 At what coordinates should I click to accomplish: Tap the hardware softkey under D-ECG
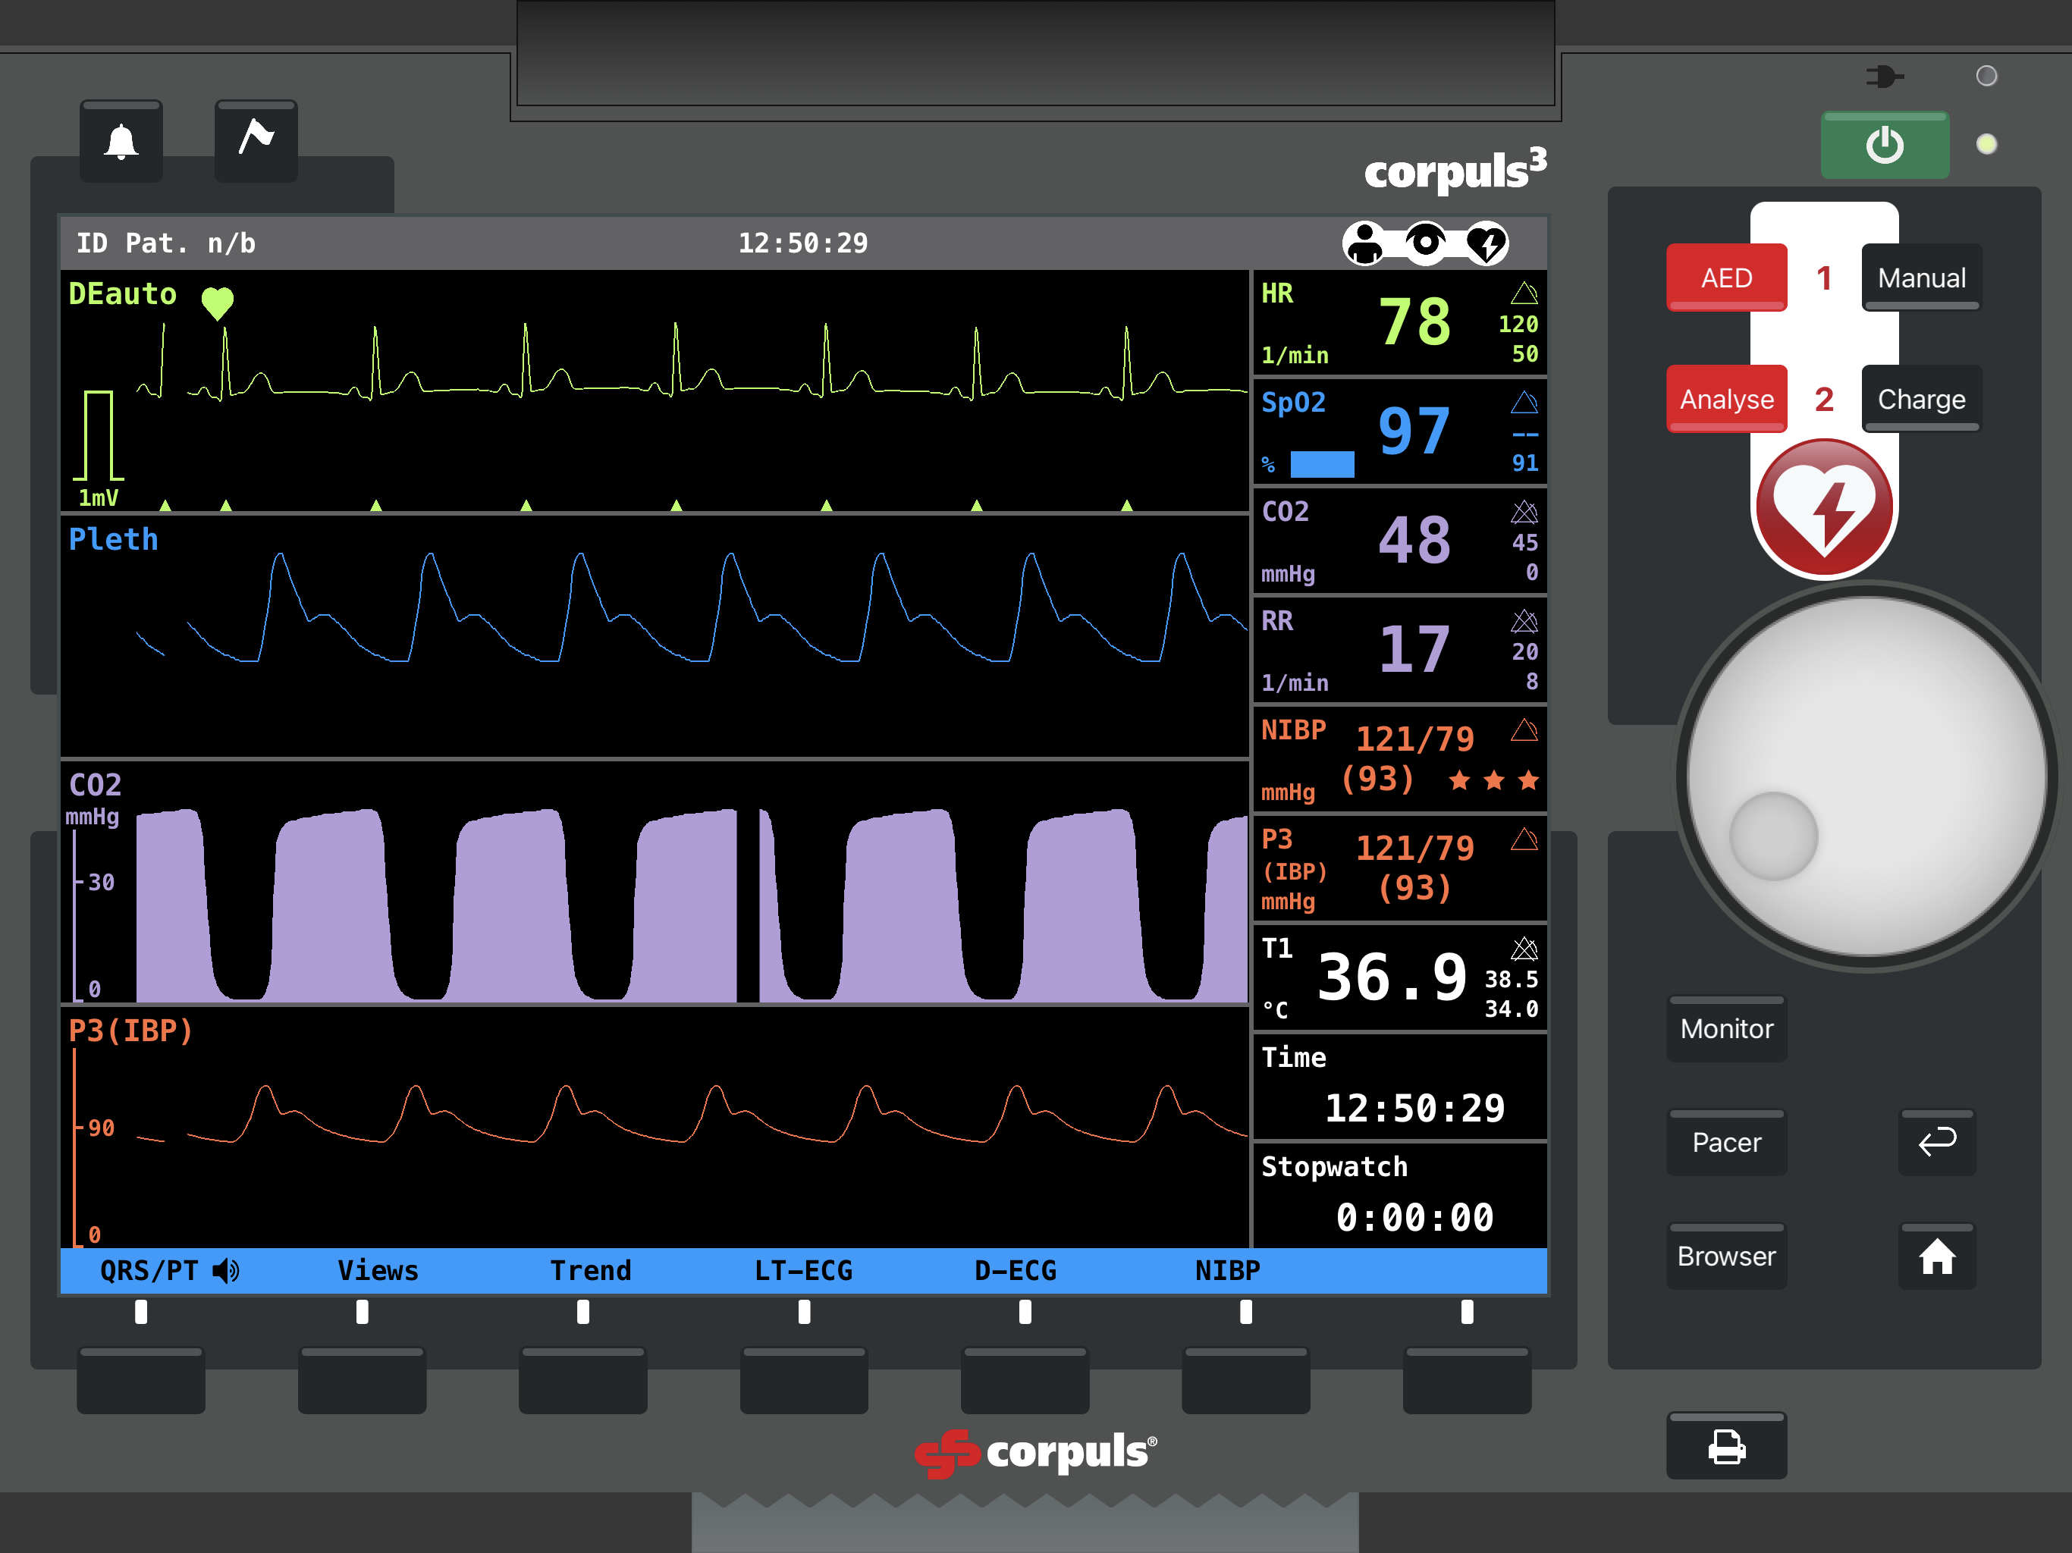point(1025,1379)
